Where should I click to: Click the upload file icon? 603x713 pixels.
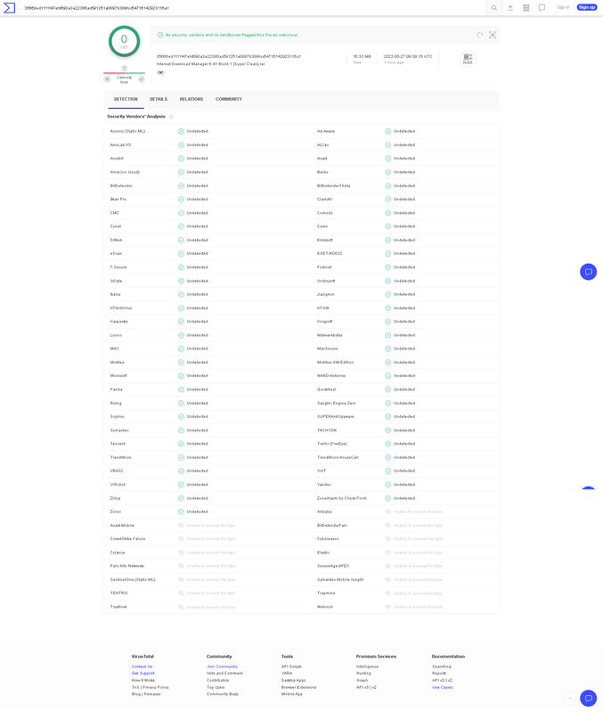(x=510, y=8)
